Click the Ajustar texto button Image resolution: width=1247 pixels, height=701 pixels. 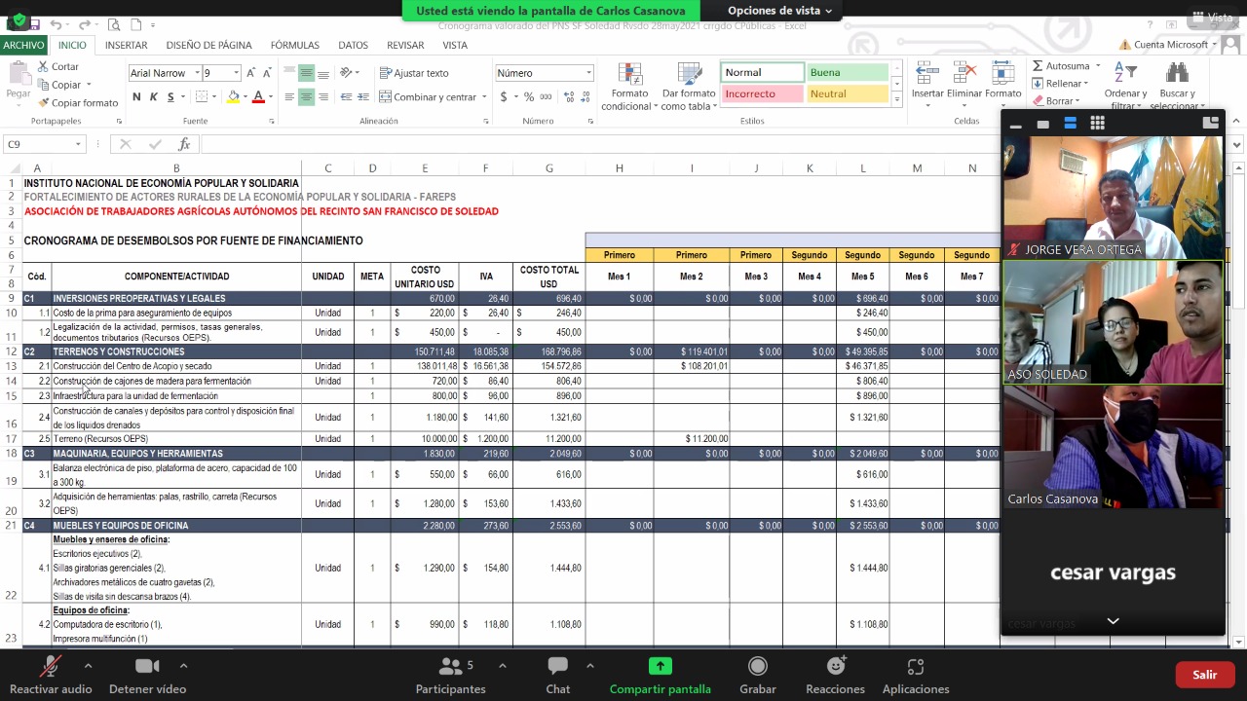tap(414, 73)
